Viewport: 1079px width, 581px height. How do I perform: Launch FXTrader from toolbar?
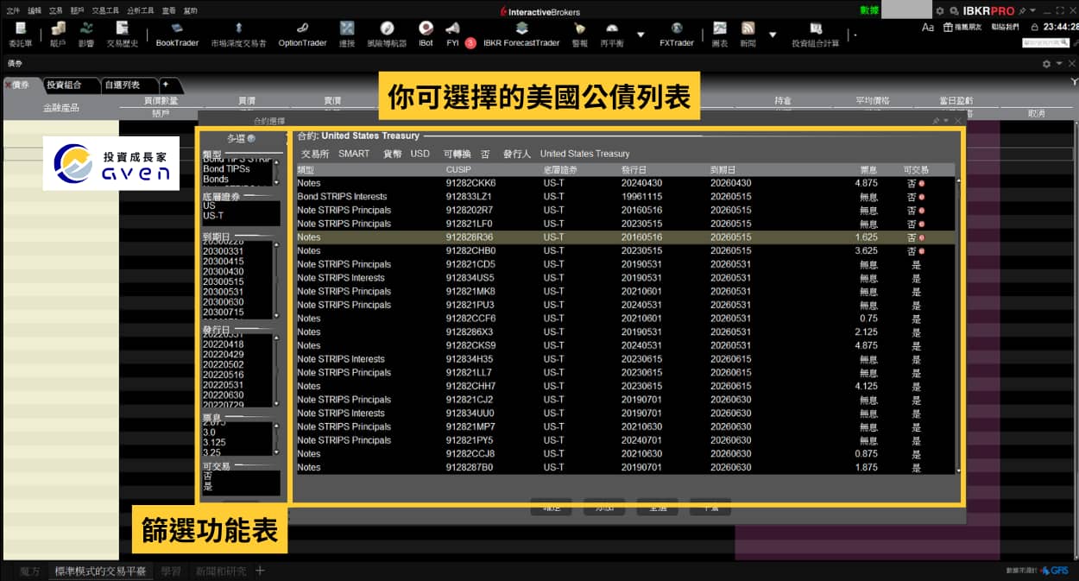tap(677, 34)
